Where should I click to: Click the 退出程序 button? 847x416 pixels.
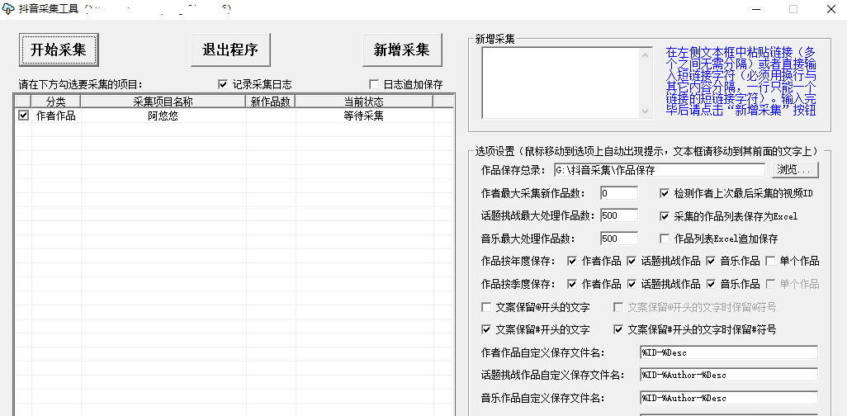tap(230, 50)
